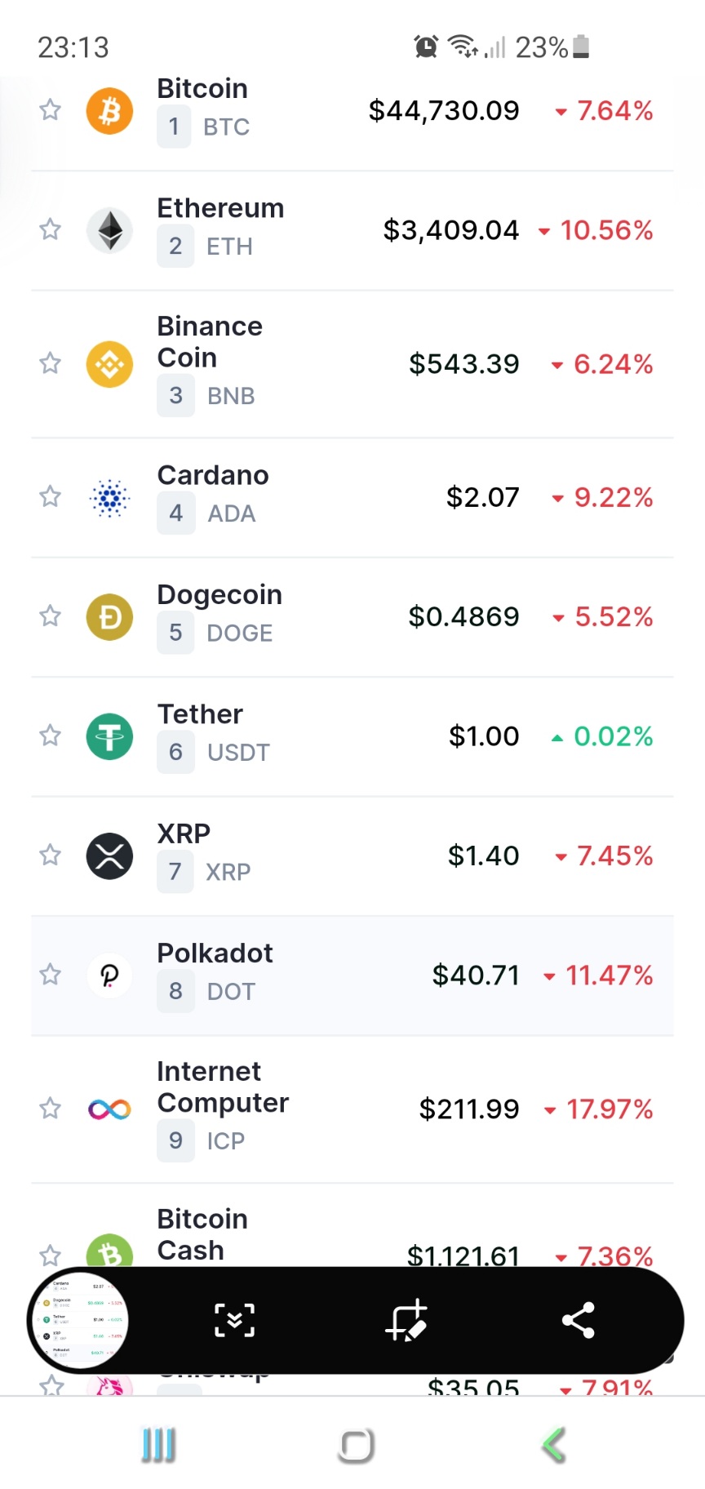Viewport: 705px width, 1489px height.
Task: Toggle the favorite star for Ethereum
Action: click(51, 229)
